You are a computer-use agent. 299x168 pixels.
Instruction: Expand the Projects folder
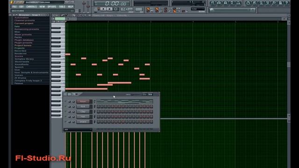point(20,48)
